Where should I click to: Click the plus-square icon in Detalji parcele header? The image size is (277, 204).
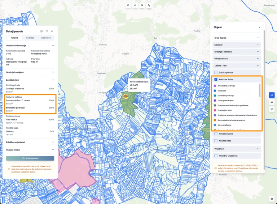(41, 31)
